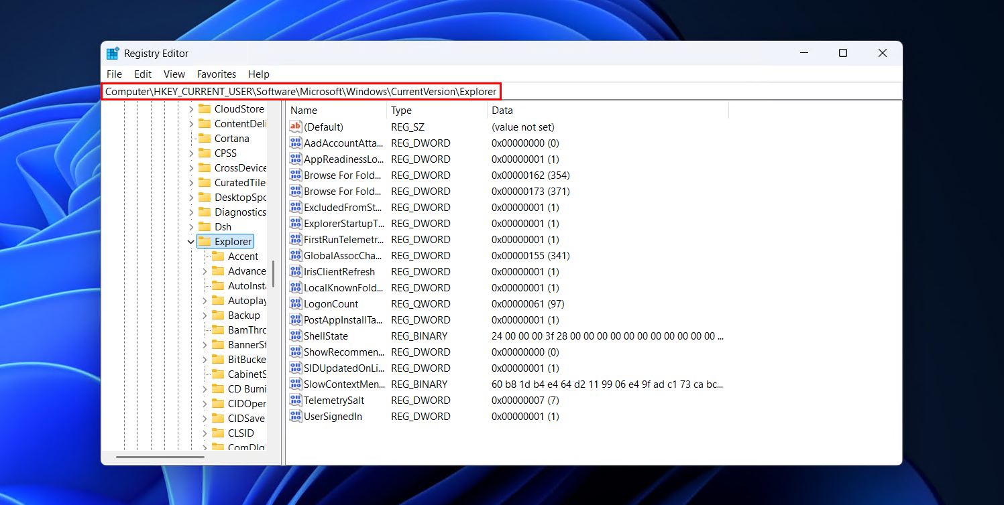
Task: Click the registry path address bar
Action: [x=301, y=92]
